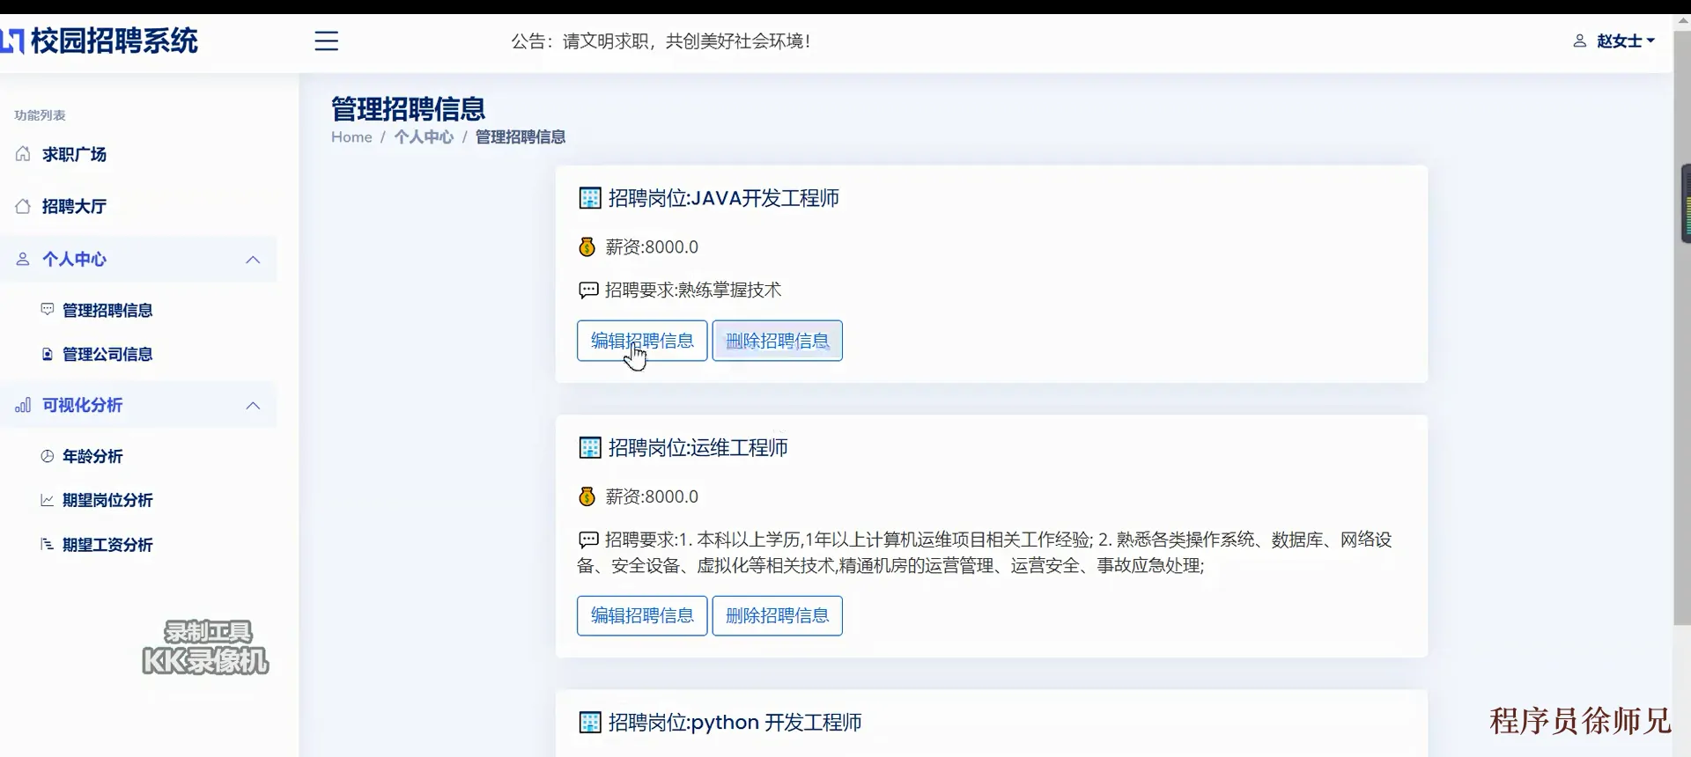
Task: Edit the JAVA开发工程师 recruitment info
Action: point(642,341)
